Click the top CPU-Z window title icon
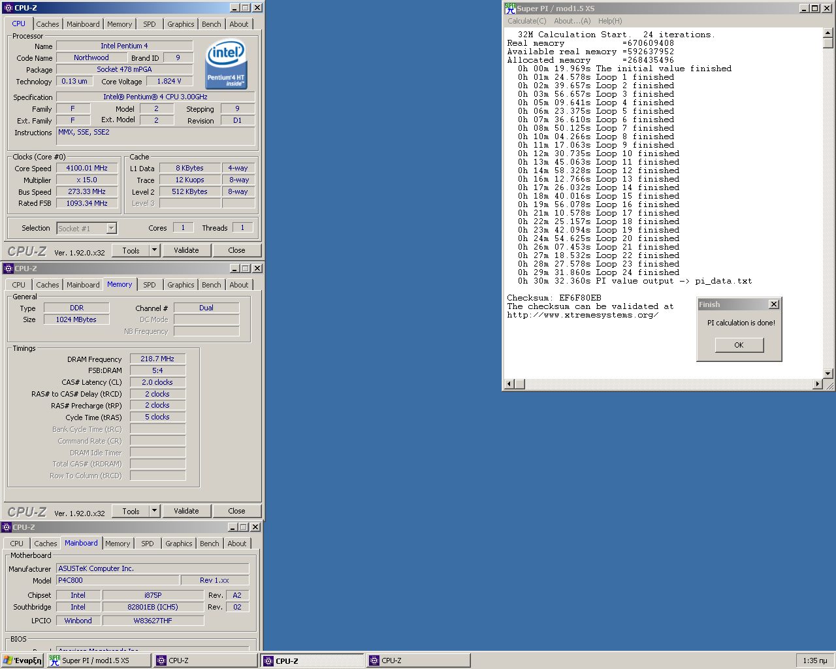Image resolution: width=836 pixels, height=669 pixels. click(x=8, y=8)
